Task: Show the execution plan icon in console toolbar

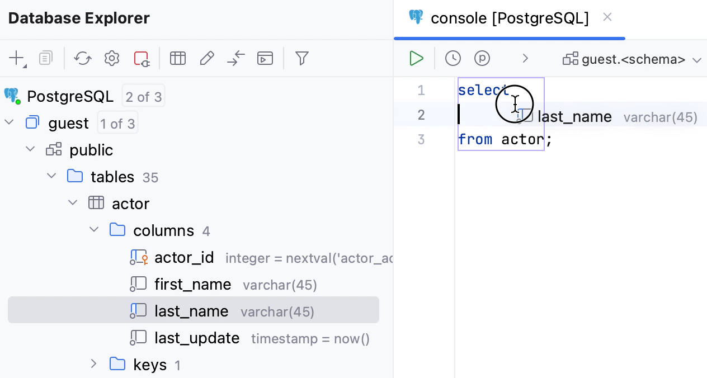Action: (482, 58)
